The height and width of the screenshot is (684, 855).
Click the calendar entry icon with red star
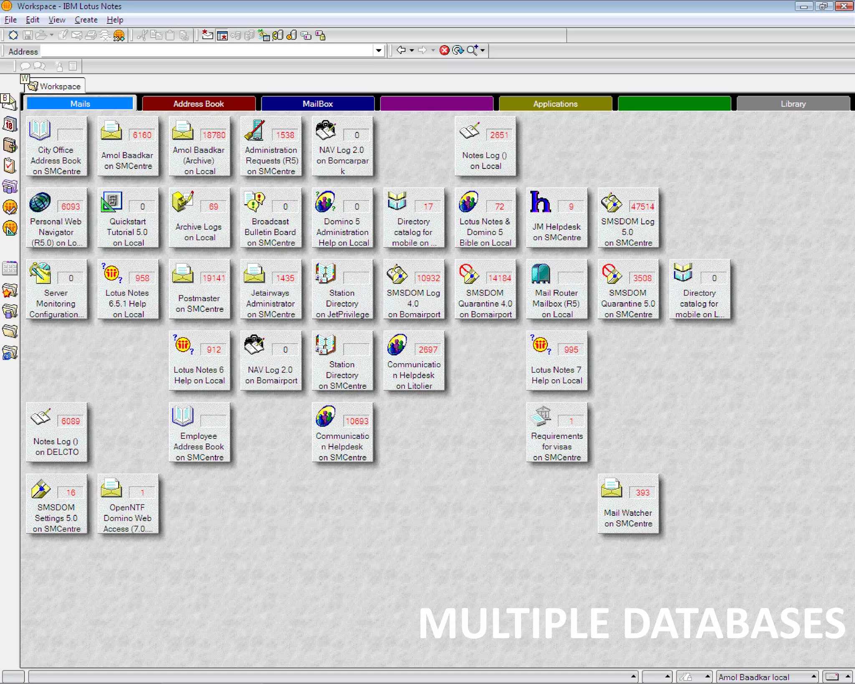tap(222, 35)
